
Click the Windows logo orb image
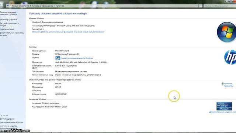(226, 32)
